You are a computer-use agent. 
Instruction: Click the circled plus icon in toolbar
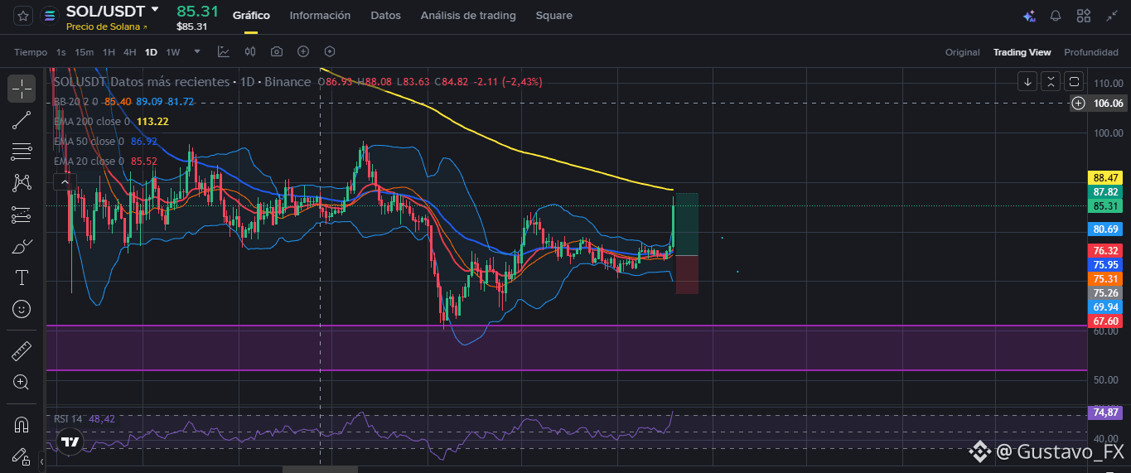pyautogui.click(x=303, y=51)
